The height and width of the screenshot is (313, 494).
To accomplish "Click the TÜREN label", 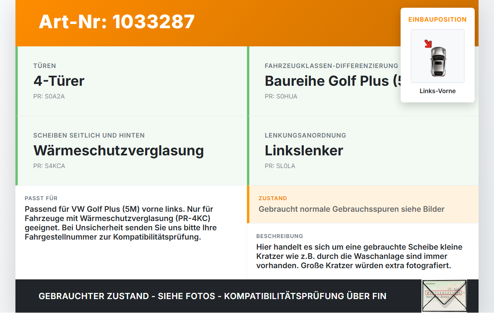I will (x=45, y=66).
